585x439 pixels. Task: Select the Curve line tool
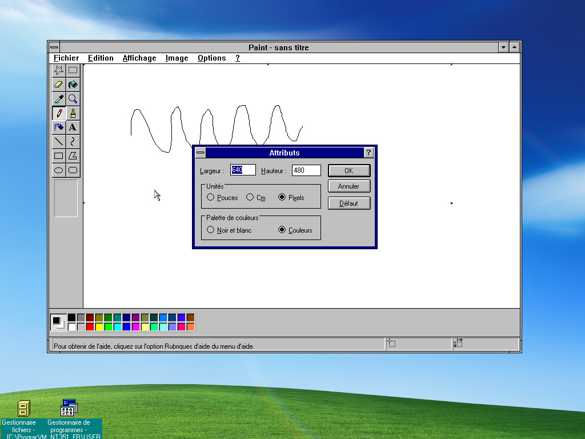tap(73, 141)
